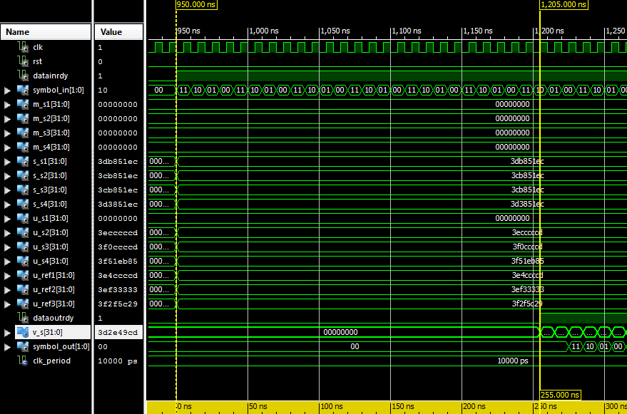The image size is (627, 414).
Task: Click the bus icon beside s_s1[31:0]
Action: point(24,162)
